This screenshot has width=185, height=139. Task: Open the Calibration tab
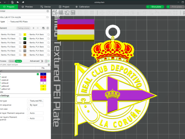tap(82, 7)
